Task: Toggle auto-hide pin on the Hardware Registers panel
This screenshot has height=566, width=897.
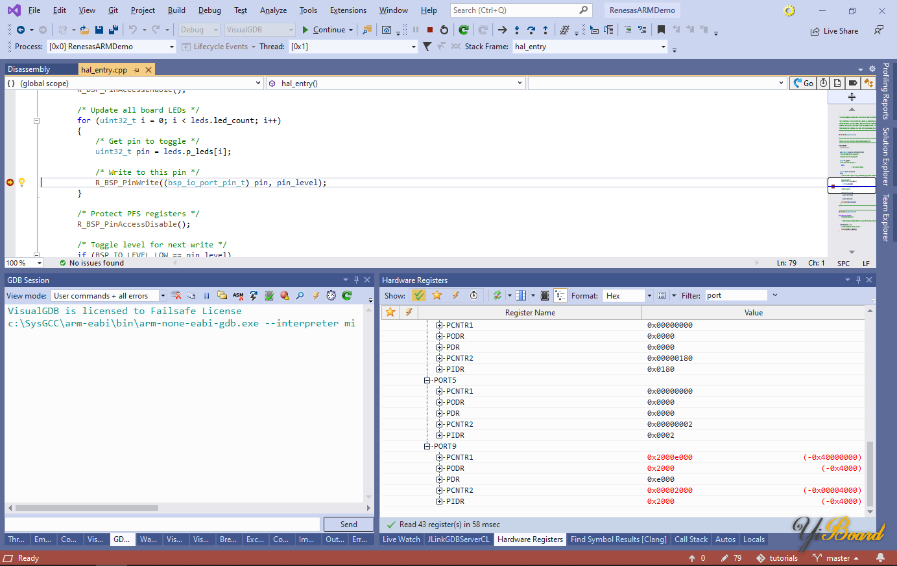Action: tap(858, 280)
